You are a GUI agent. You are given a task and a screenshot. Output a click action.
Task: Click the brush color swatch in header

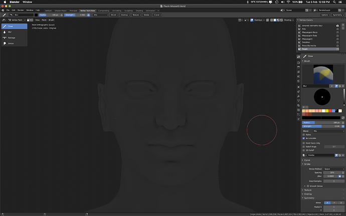pyautogui.click(x=36, y=15)
